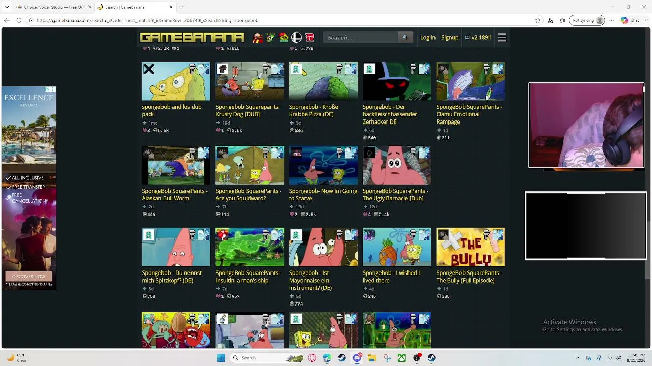Image resolution: width=652 pixels, height=366 pixels.
Task: Click 'Discover Now' on the Excellence Resorts ad
Action: coord(29,277)
